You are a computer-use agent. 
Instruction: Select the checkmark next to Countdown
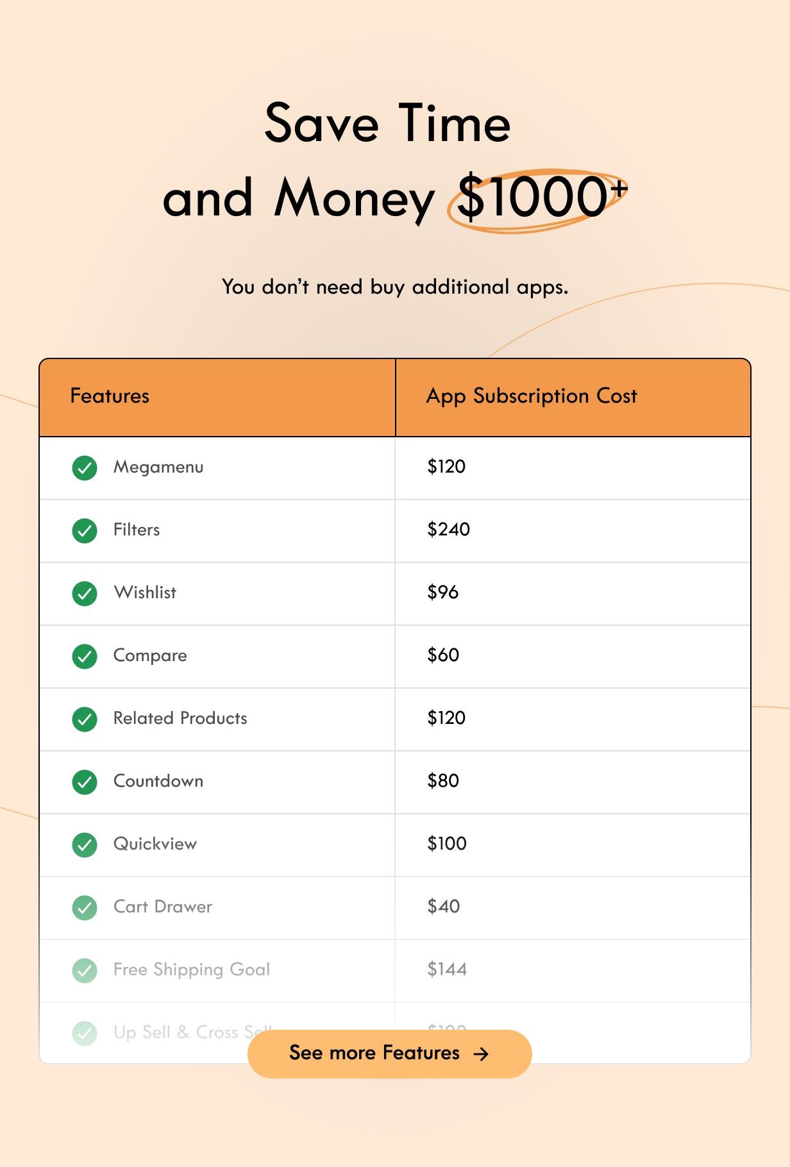click(x=84, y=782)
